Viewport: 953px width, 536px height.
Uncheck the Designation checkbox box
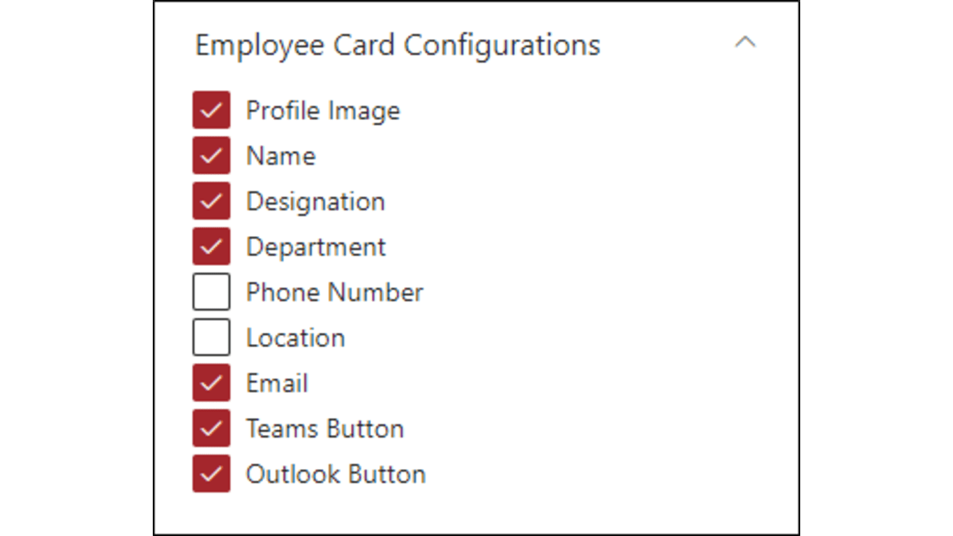point(211,201)
